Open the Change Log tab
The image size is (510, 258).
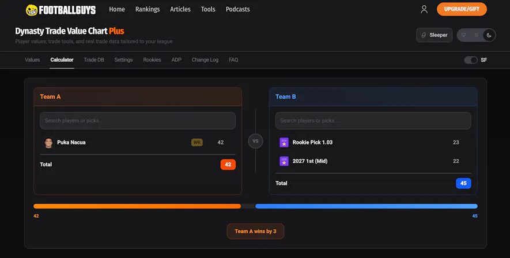coord(205,60)
